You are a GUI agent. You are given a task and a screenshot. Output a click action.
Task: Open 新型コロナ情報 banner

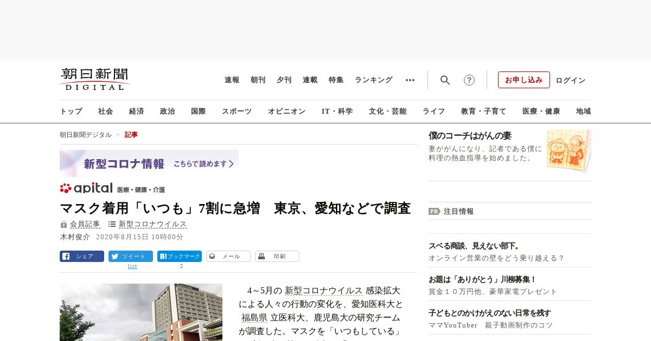point(149,163)
